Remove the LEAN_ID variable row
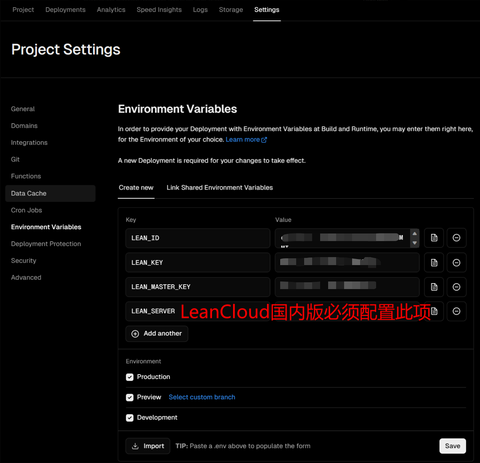Image resolution: width=480 pixels, height=463 pixels. pos(456,238)
